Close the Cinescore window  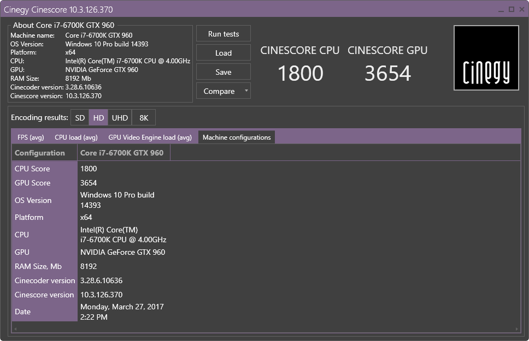[522, 9]
